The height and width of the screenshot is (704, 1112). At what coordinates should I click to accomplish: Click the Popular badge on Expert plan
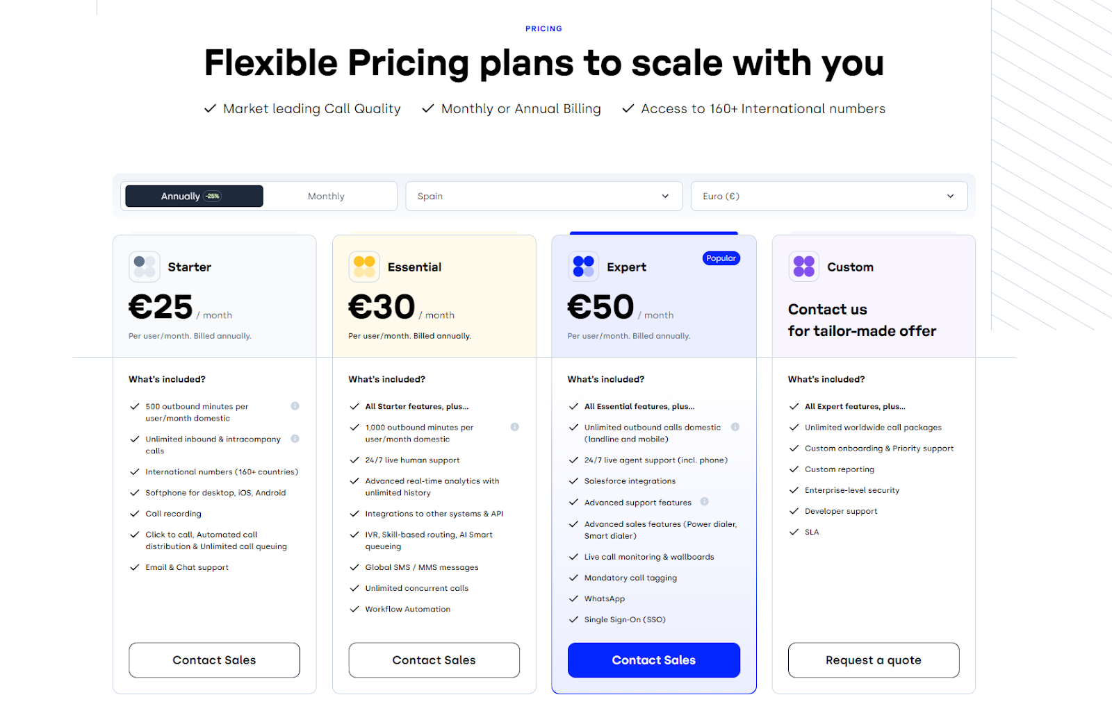pyautogui.click(x=721, y=258)
